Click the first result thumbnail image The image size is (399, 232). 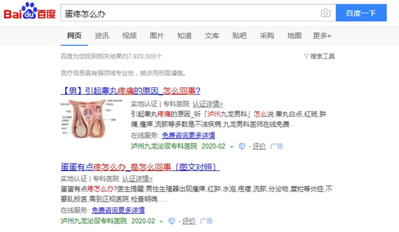(x=92, y=119)
